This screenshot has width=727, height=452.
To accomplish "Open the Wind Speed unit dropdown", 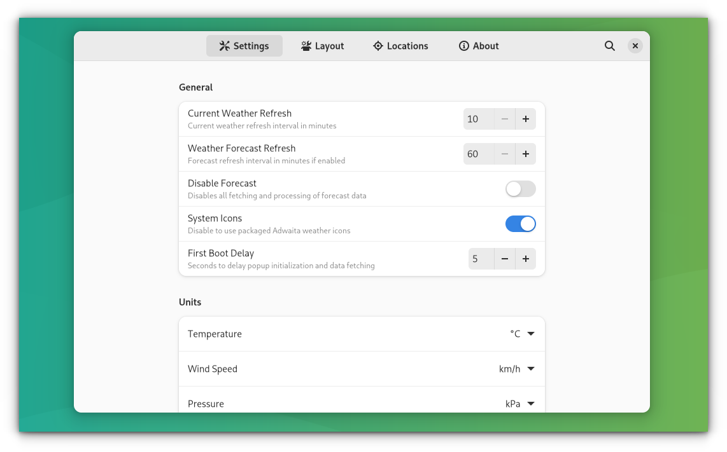I will click(x=517, y=369).
